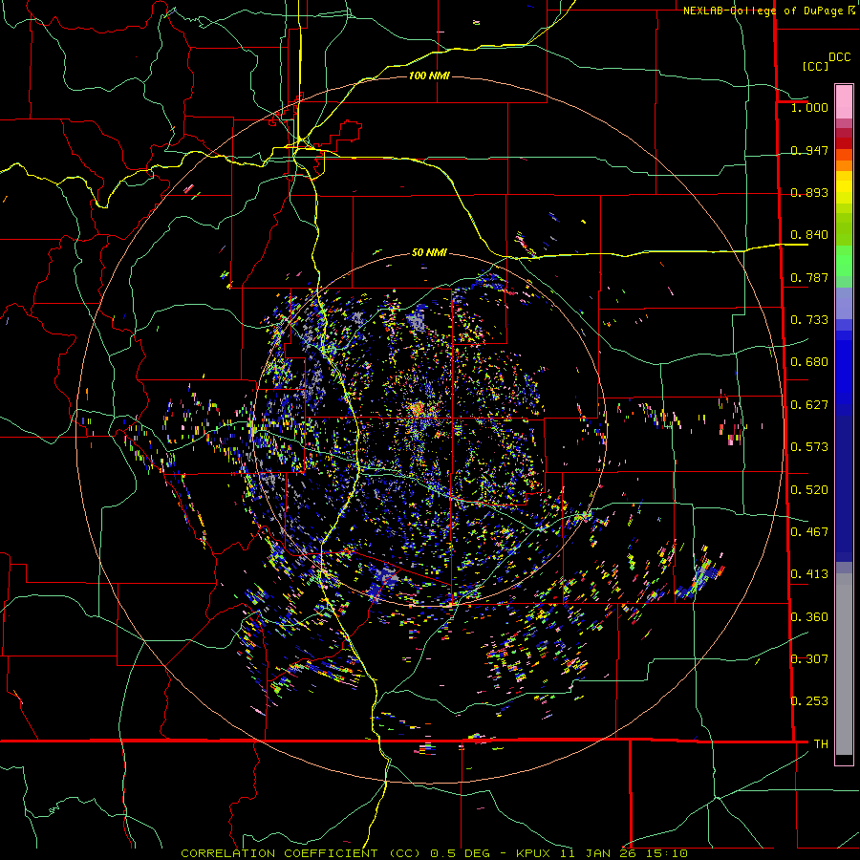860x860 pixels.
Task: Click the 0.627 legend value
Action: click(809, 405)
